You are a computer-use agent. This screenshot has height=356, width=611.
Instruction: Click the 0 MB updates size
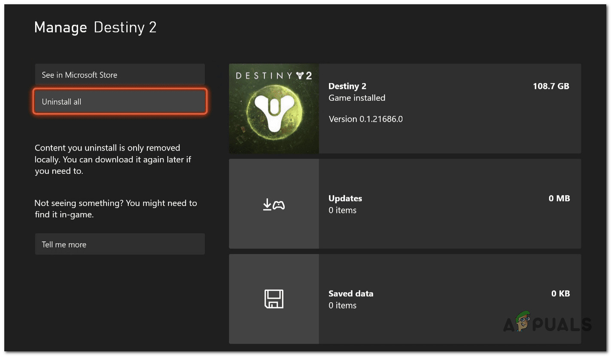559,198
